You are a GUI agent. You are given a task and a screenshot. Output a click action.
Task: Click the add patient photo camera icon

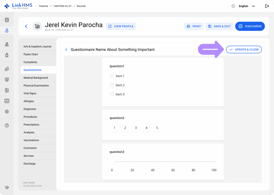click(37, 26)
